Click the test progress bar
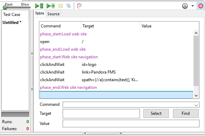Screen dimensions: 205x136 coord(15,114)
